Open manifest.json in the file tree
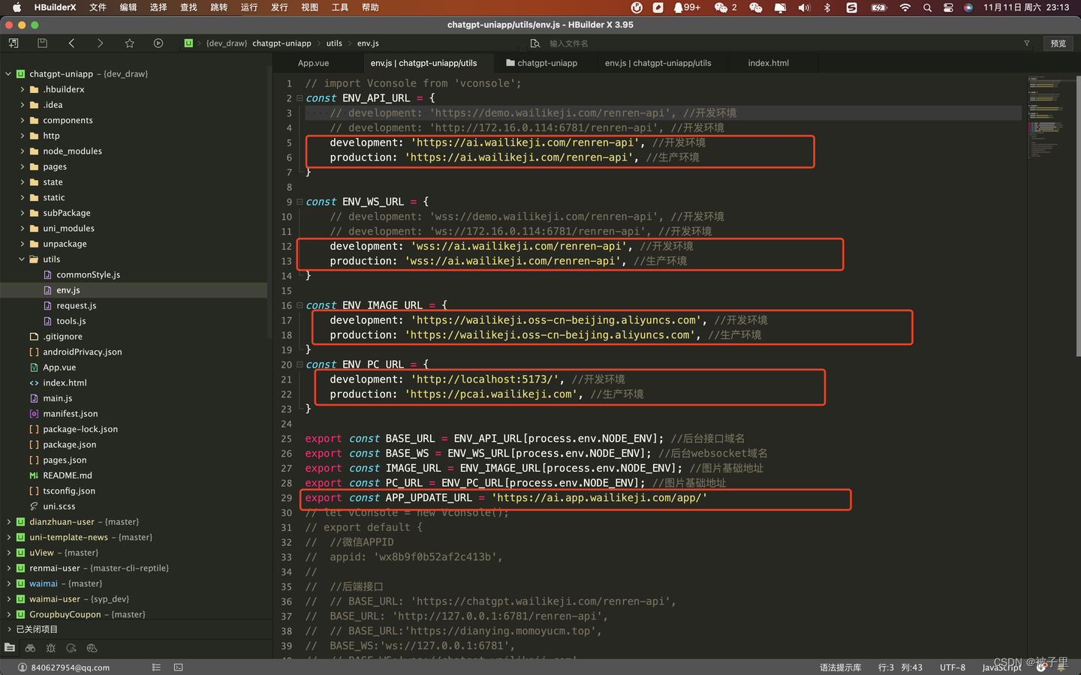The width and height of the screenshot is (1081, 675). (x=70, y=414)
